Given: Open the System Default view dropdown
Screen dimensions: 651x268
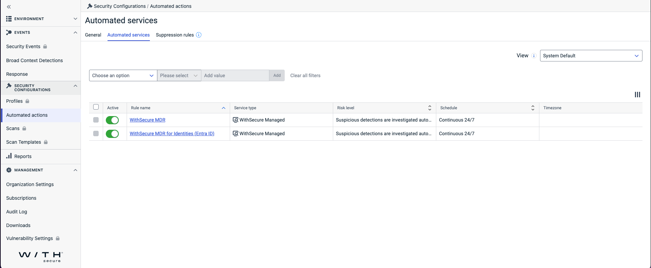Looking at the screenshot, I should (591, 56).
